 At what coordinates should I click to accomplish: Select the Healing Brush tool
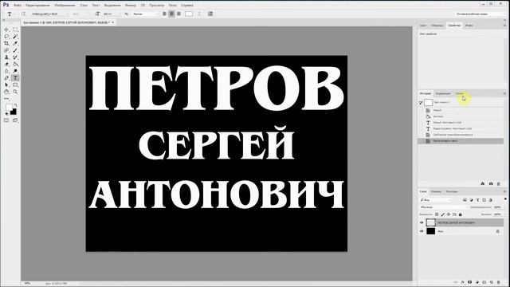(x=6, y=50)
